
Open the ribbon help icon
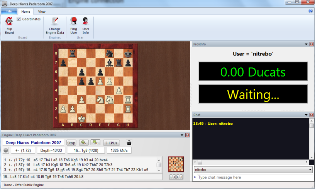pyautogui.click(x=311, y=11)
